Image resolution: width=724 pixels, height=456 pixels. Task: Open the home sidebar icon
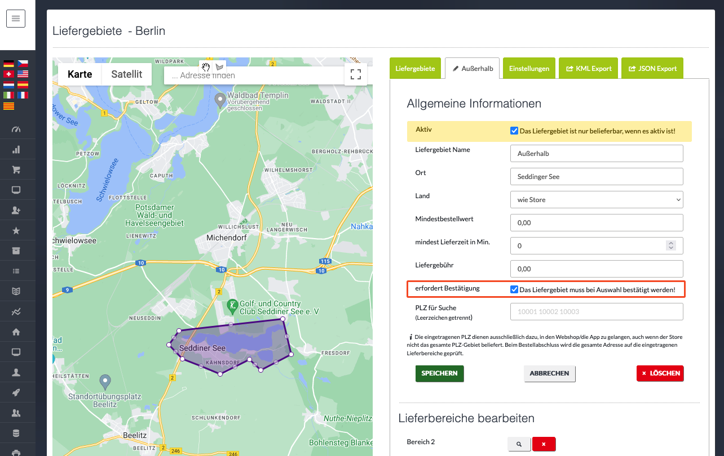tap(16, 332)
